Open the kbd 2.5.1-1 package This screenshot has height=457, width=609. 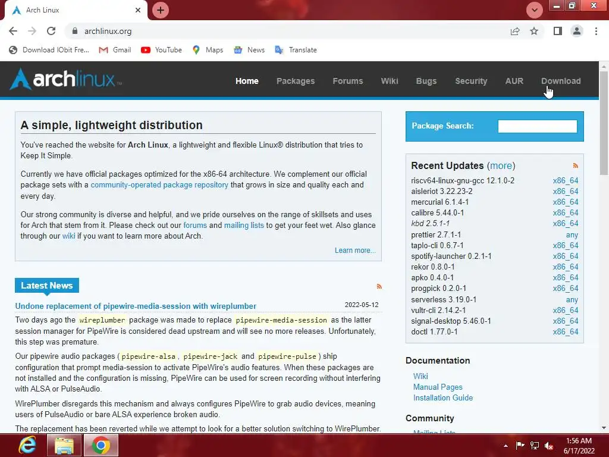click(431, 224)
